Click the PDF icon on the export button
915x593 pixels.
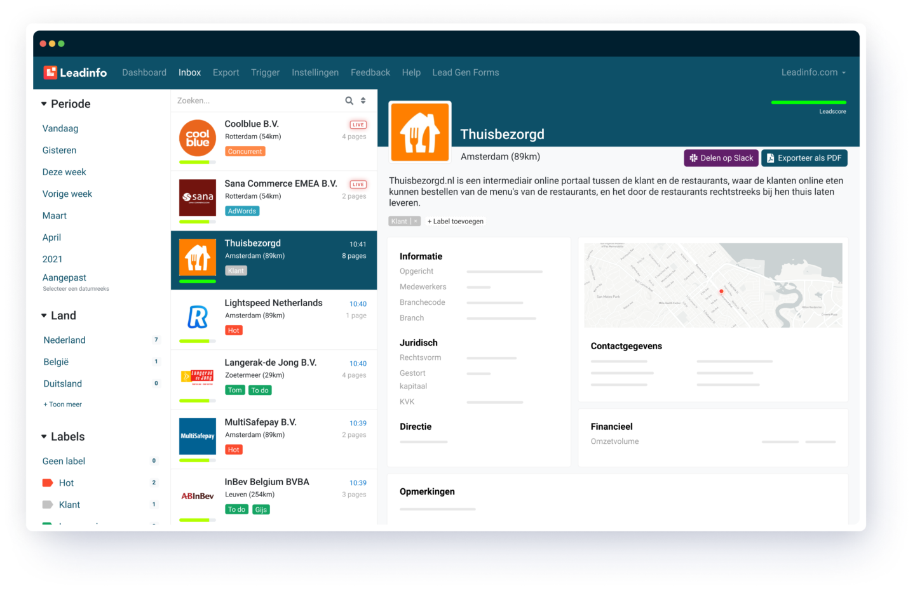click(770, 157)
